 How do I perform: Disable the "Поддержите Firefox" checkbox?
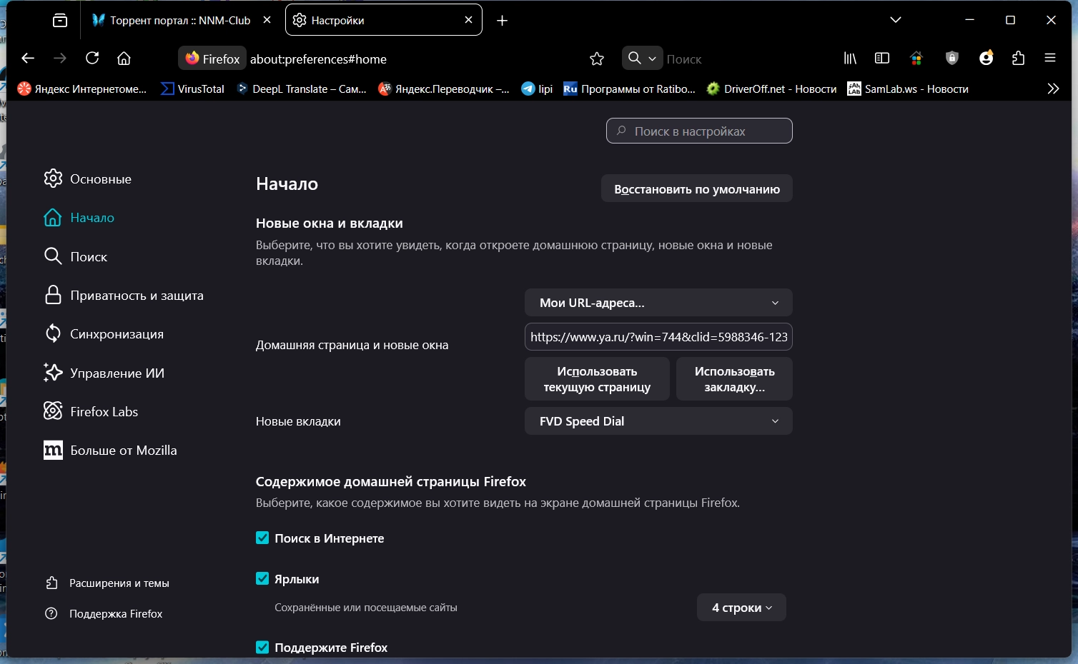coord(262,648)
